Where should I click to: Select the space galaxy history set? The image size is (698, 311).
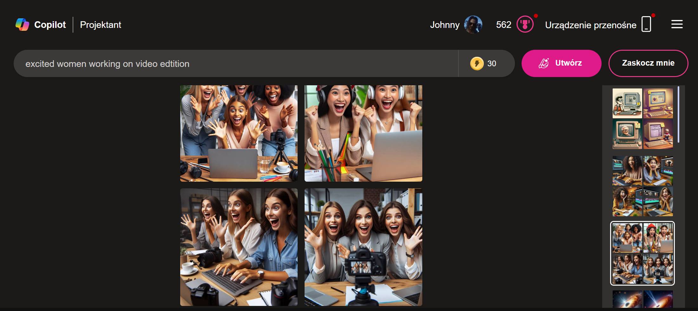coord(642,299)
